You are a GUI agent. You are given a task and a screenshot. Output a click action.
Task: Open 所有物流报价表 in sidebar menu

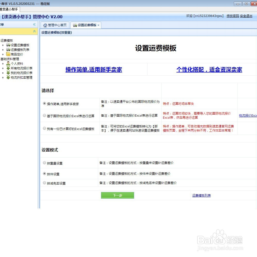point(22,68)
